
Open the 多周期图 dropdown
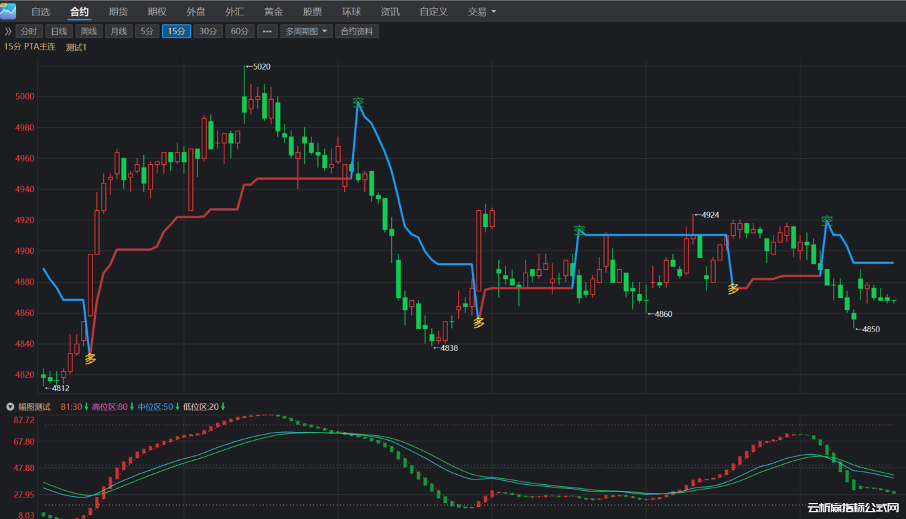point(306,31)
